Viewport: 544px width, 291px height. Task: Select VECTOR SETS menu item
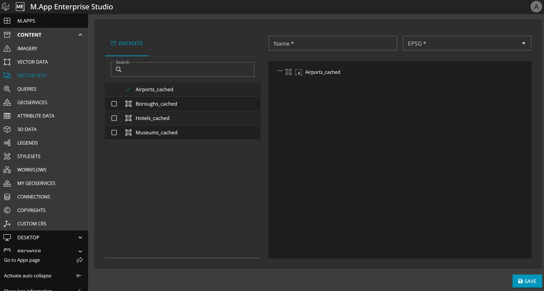(x=32, y=75)
